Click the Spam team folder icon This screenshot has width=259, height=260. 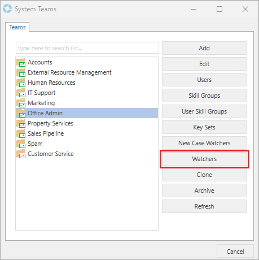(21, 144)
